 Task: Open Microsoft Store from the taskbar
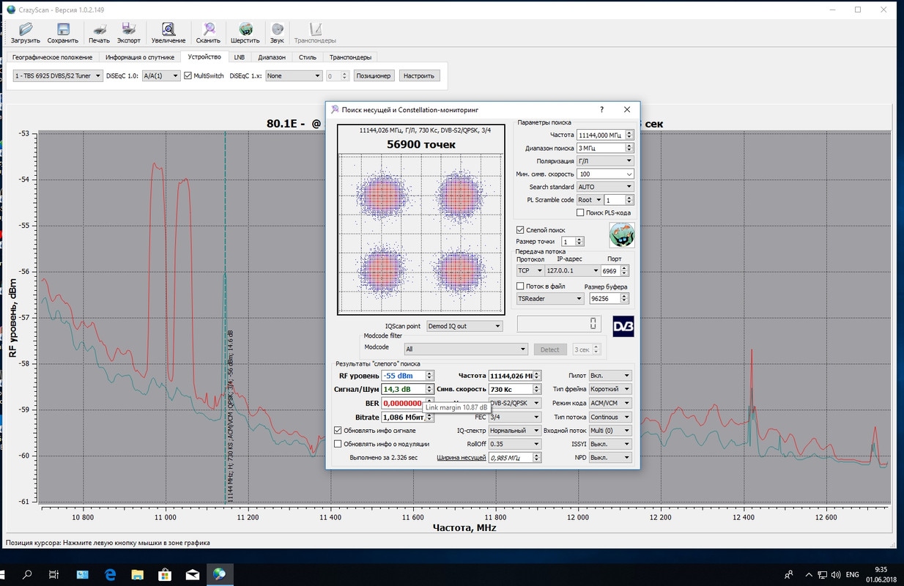pyautogui.click(x=165, y=574)
